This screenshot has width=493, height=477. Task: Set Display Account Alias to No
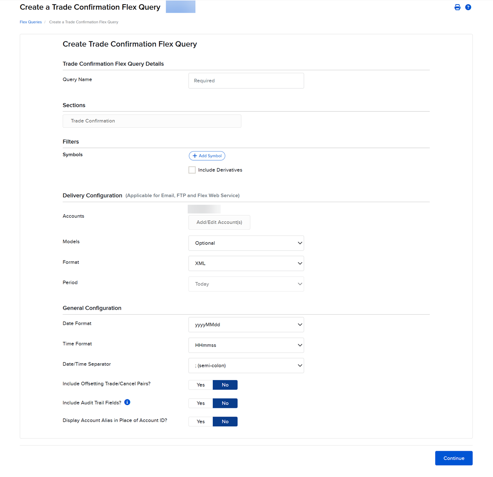click(x=225, y=422)
